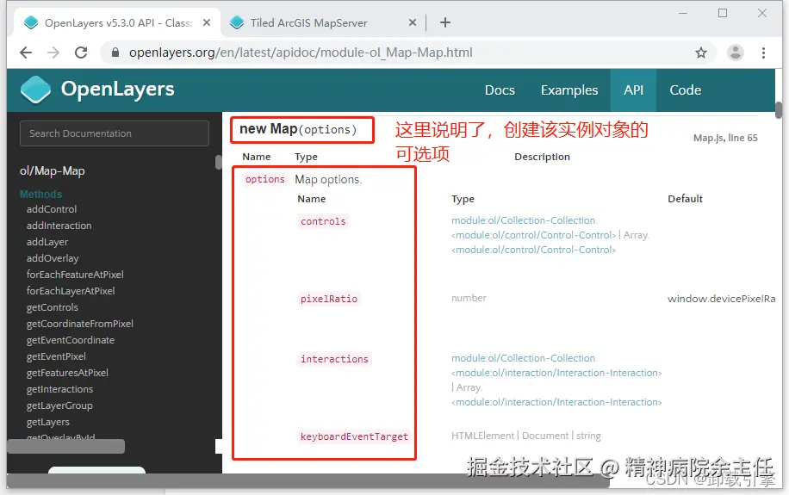This screenshot has height=495, width=789.
Task: Open addLayer method link
Action: click(47, 242)
